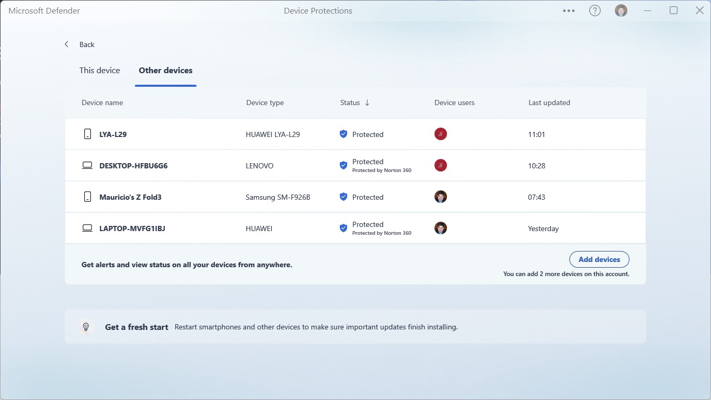Viewport: 711px width, 400px height.
Task: Click the user photo in LAPTOP-MVFG1IBJ row
Action: pyautogui.click(x=441, y=228)
